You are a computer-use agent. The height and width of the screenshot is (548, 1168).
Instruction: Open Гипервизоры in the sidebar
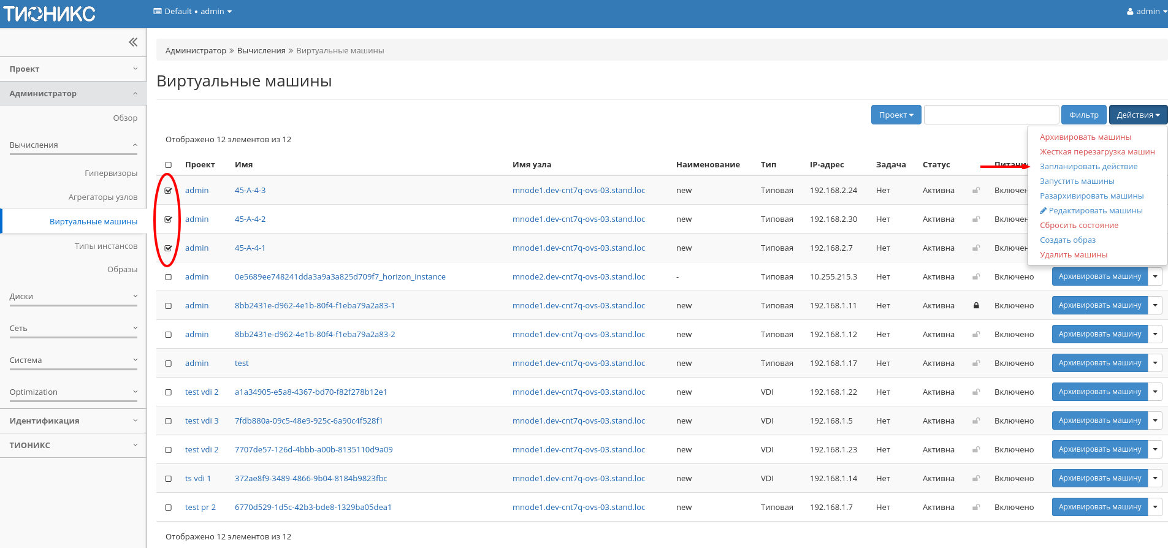pyautogui.click(x=111, y=173)
